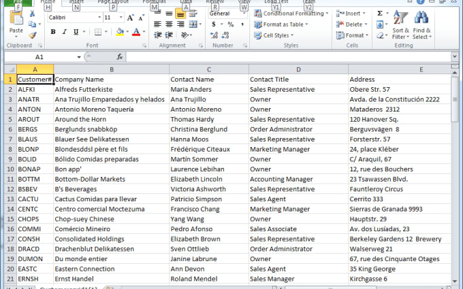Screen dimensions: 463x289
Task: Open Number group dialog launcher
Action: coord(245,46)
